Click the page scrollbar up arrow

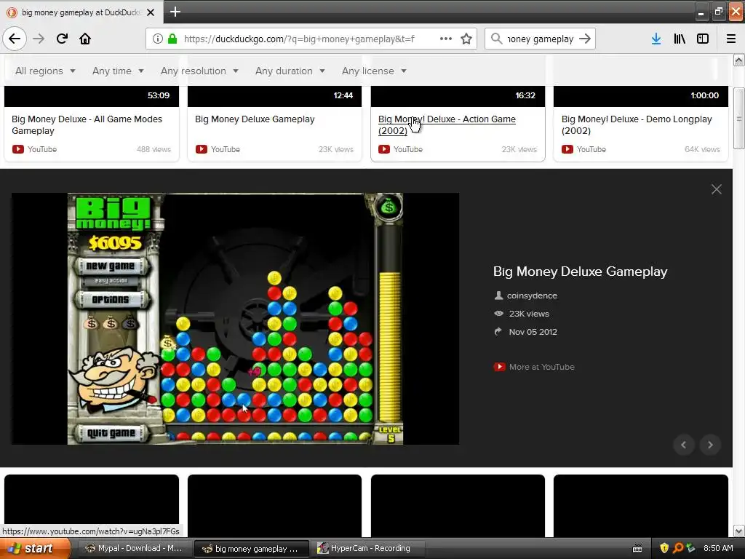[x=738, y=60]
